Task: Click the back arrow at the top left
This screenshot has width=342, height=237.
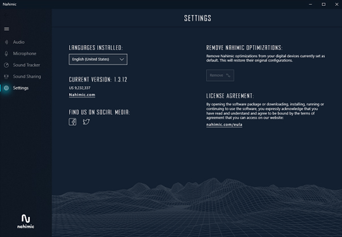Action: (x=6, y=15)
